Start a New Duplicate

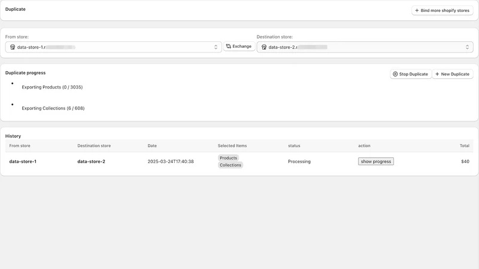click(453, 74)
